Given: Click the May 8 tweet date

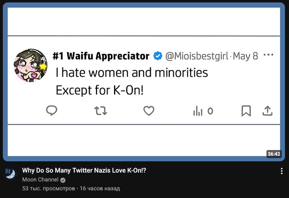Looking at the screenshot, I should click(245, 56).
